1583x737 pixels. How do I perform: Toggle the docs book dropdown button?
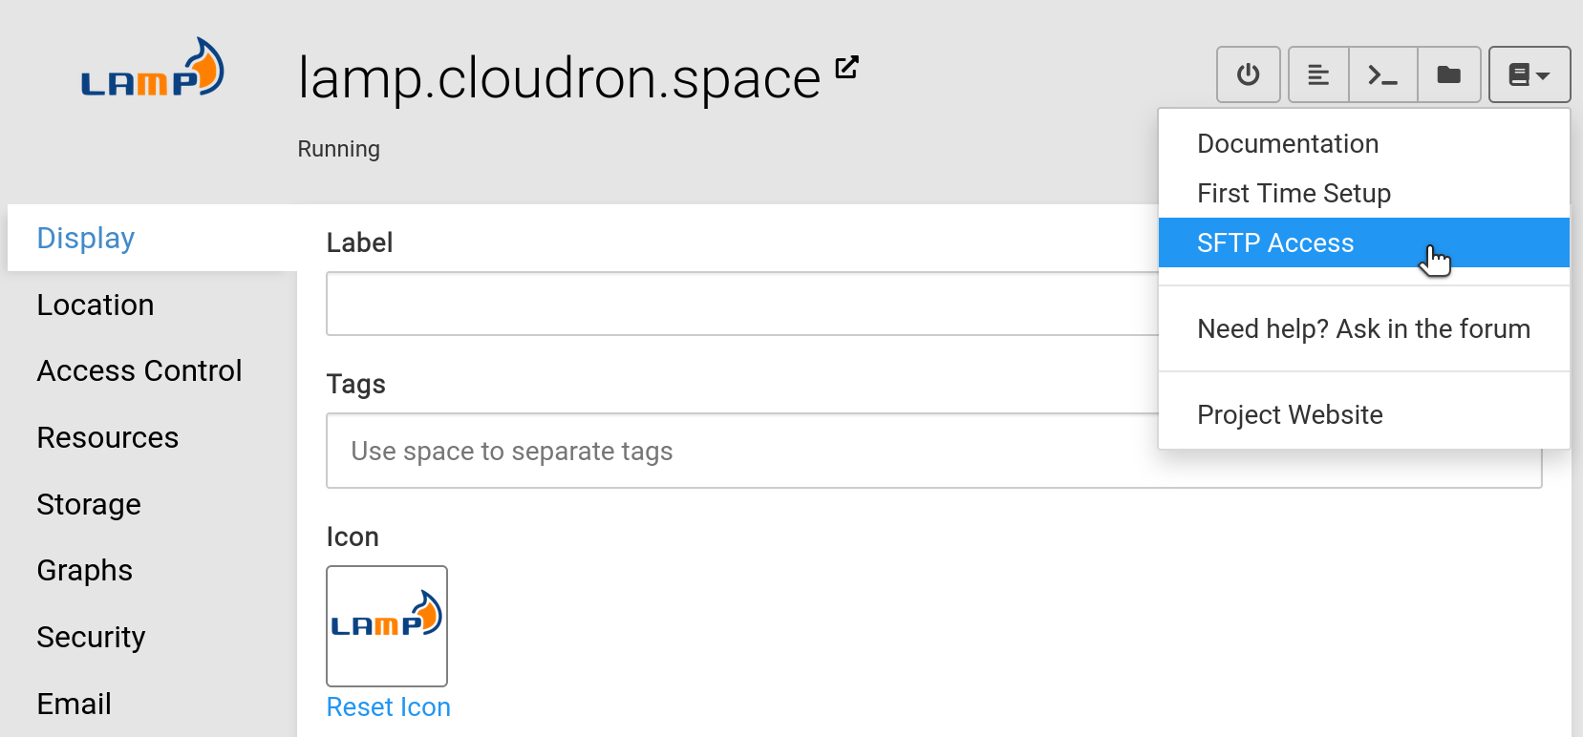pos(1529,74)
